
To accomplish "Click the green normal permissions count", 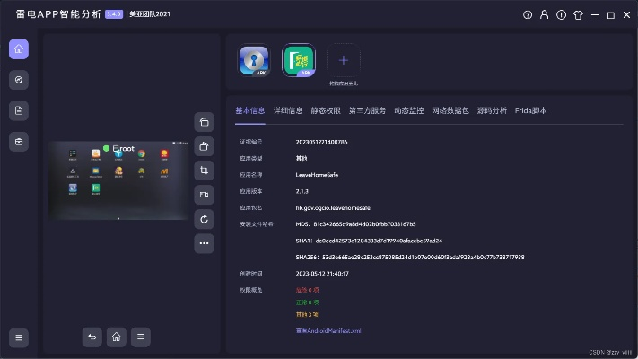I will 307,302.
